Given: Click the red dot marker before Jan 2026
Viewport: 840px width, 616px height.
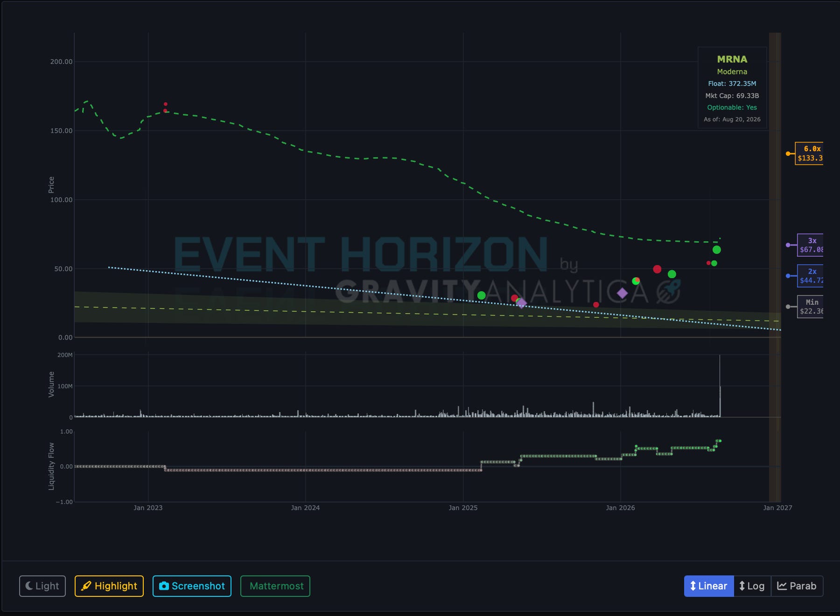Looking at the screenshot, I should pos(596,305).
